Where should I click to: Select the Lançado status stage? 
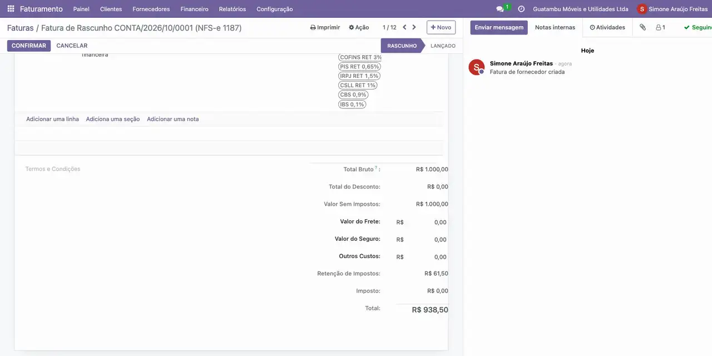(443, 46)
